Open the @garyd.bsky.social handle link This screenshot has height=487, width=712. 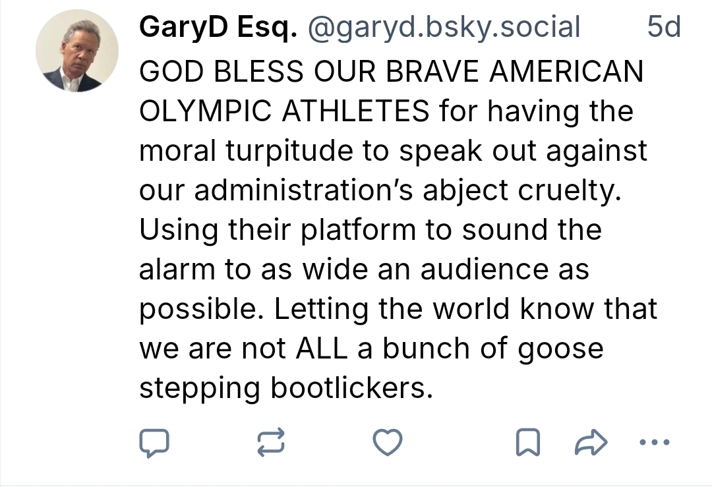pos(444,28)
